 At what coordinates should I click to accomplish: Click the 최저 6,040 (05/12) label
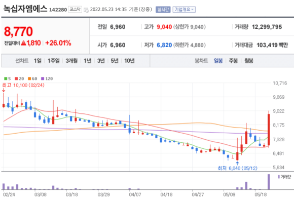click(x=237, y=168)
